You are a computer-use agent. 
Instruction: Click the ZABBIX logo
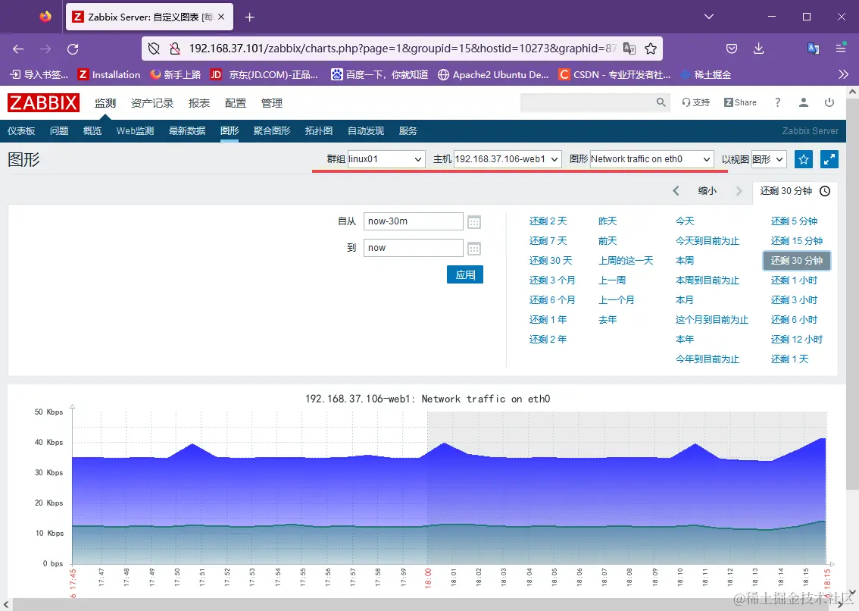[43, 102]
